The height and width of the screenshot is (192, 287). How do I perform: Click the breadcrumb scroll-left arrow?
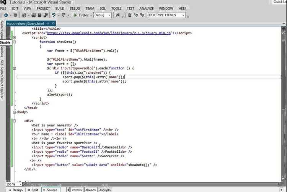pyautogui.click(x=68, y=190)
